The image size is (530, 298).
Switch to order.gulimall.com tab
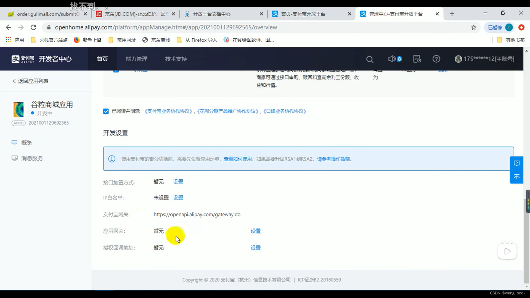tap(47, 14)
